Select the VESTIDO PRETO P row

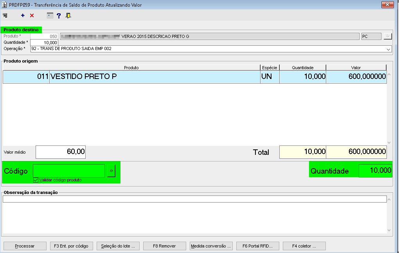pyautogui.click(x=195, y=77)
